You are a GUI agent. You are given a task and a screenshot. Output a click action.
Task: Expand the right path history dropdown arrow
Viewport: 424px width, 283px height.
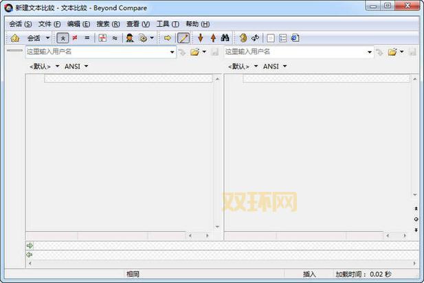click(370, 52)
